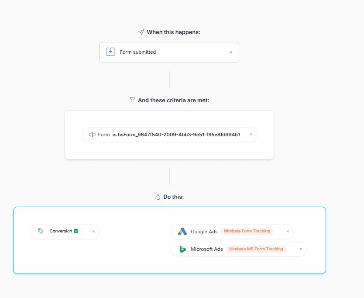Viewport: 364px width, 298px height.
Task: Click the 'When this happens:' heading
Action: pos(174,32)
